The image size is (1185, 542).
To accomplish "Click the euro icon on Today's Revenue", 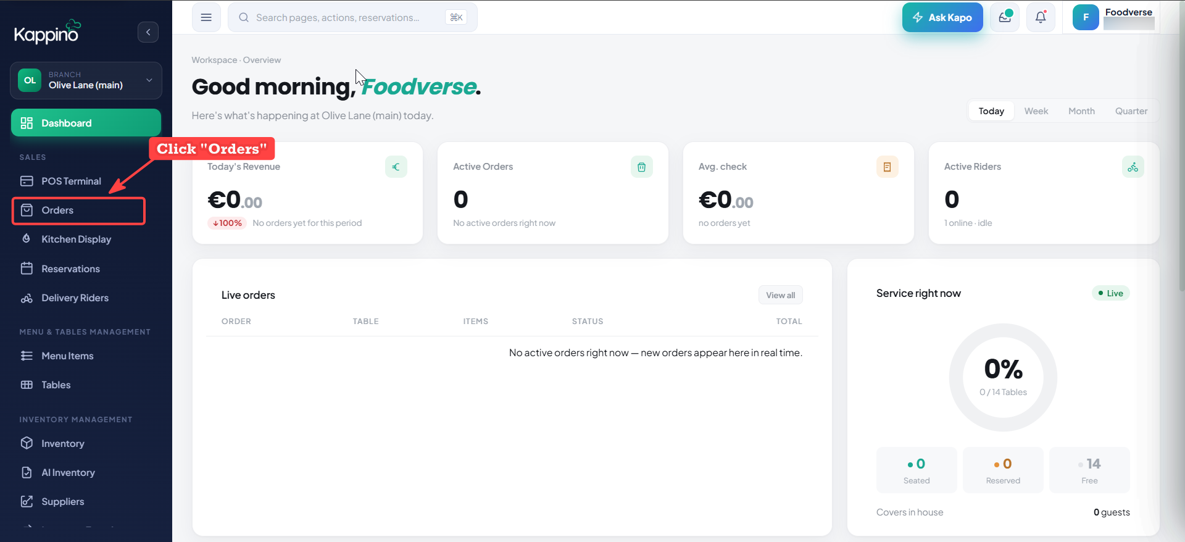I will click(396, 167).
